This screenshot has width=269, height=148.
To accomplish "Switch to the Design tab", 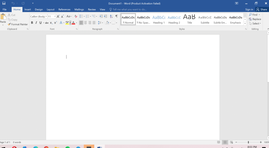I will (x=39, y=10).
